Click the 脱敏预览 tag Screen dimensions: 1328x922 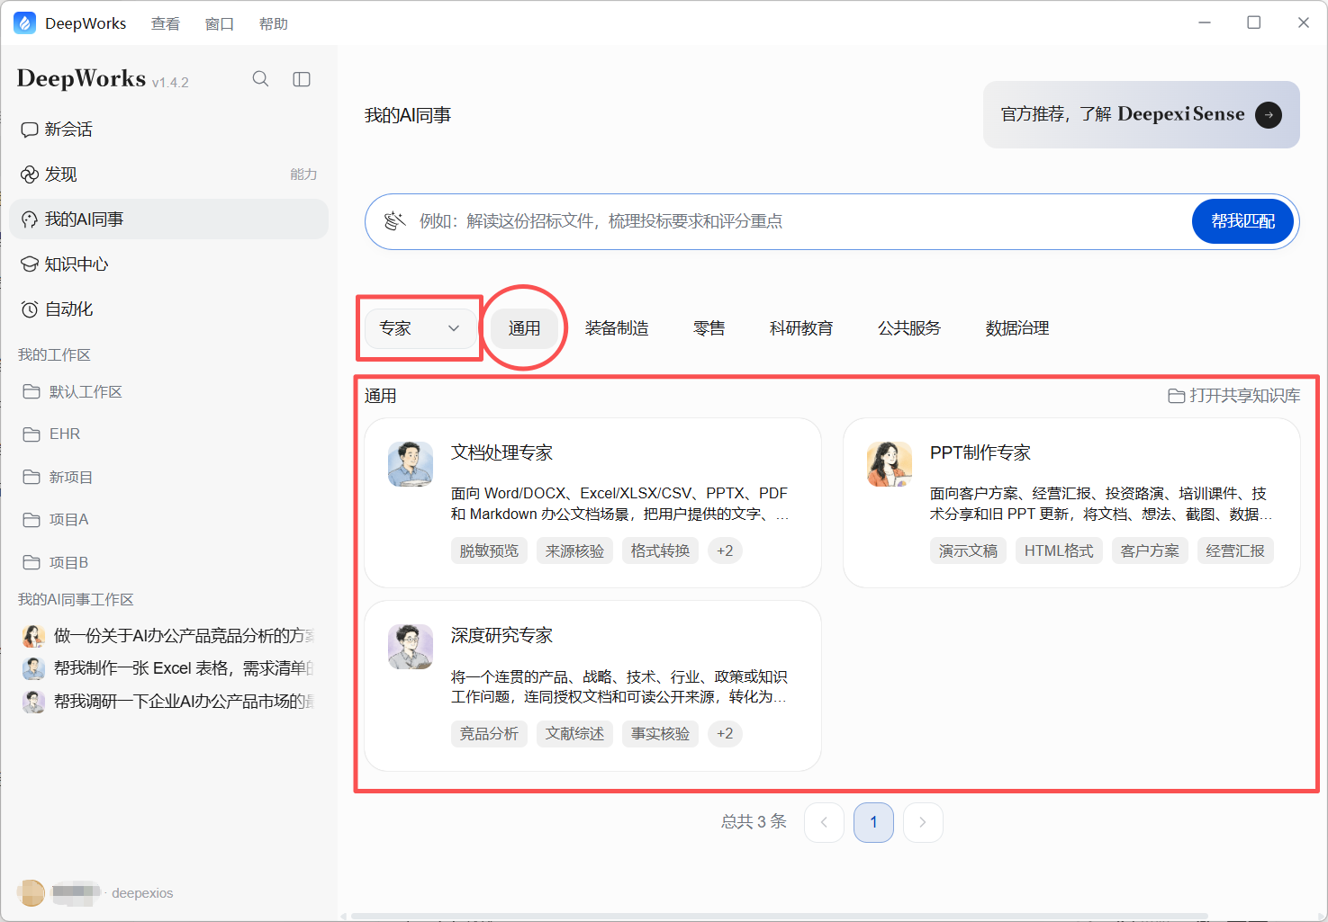coord(489,551)
